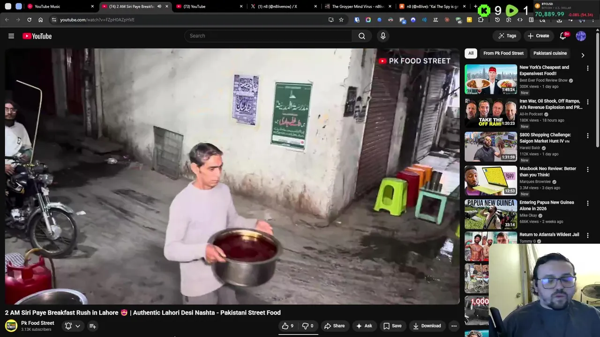
Task: Click the browser address bar URL
Action: pyautogui.click(x=97, y=20)
